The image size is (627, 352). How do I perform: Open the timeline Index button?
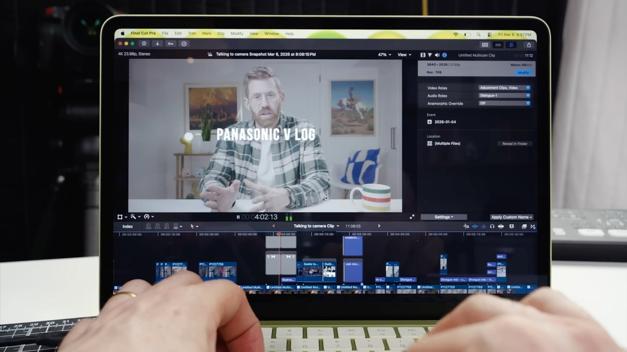[x=127, y=226]
